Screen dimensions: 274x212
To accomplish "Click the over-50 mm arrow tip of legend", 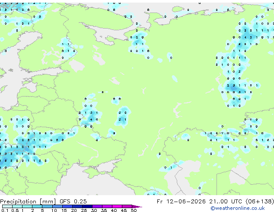I will coord(137,206).
